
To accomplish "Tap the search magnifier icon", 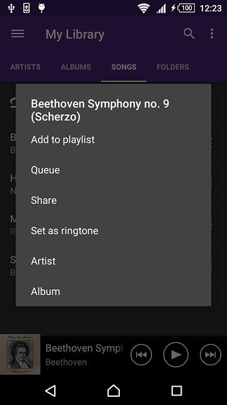I will pyautogui.click(x=189, y=34).
